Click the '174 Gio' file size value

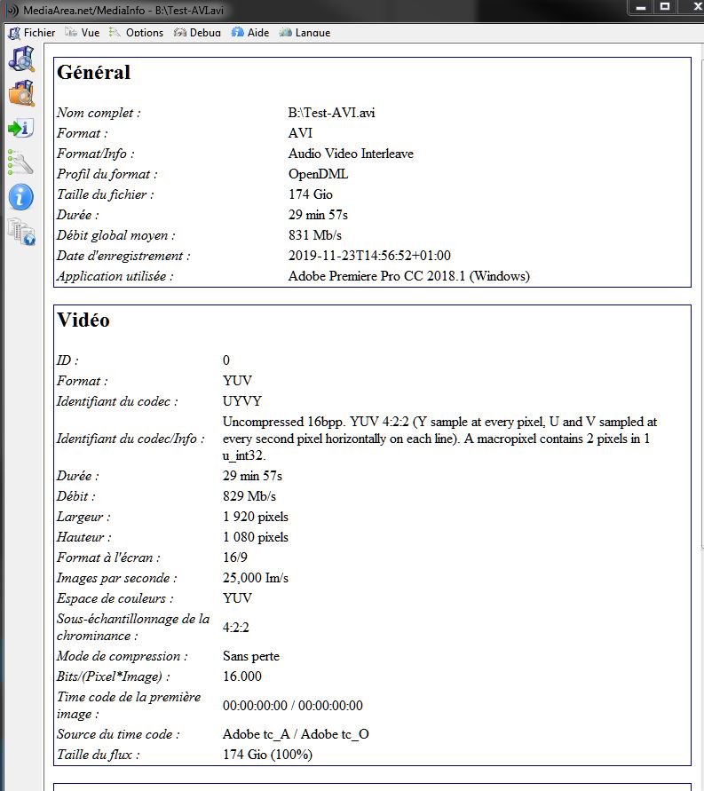(x=310, y=194)
